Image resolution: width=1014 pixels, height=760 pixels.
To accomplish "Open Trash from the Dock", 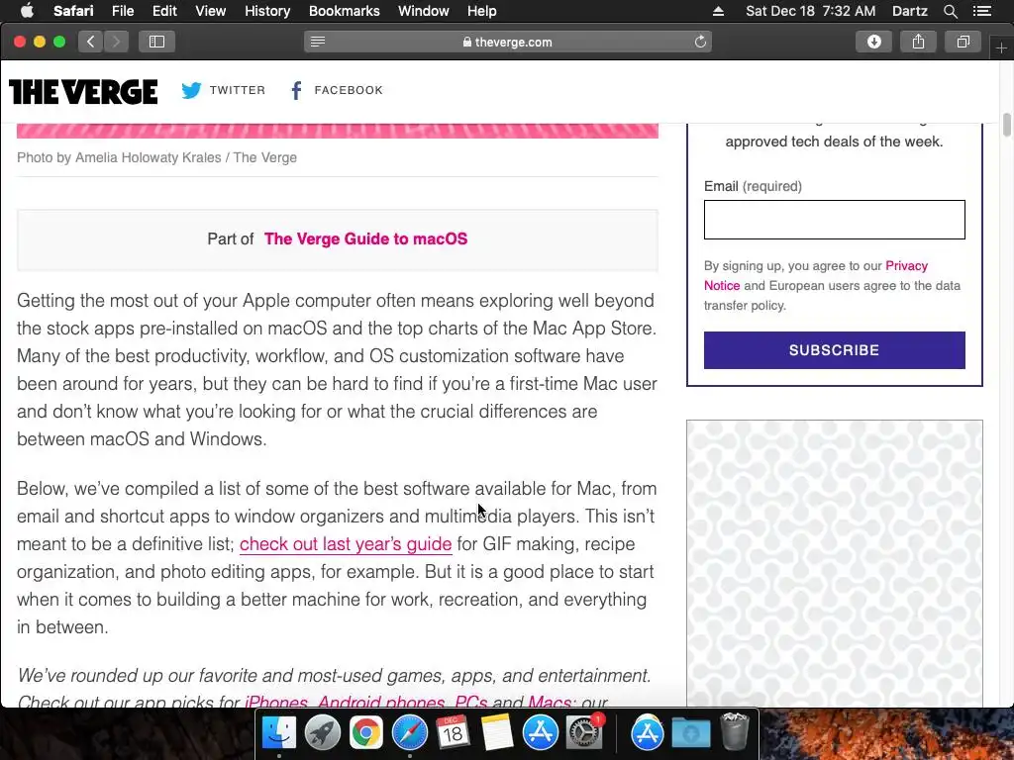I will [x=735, y=731].
